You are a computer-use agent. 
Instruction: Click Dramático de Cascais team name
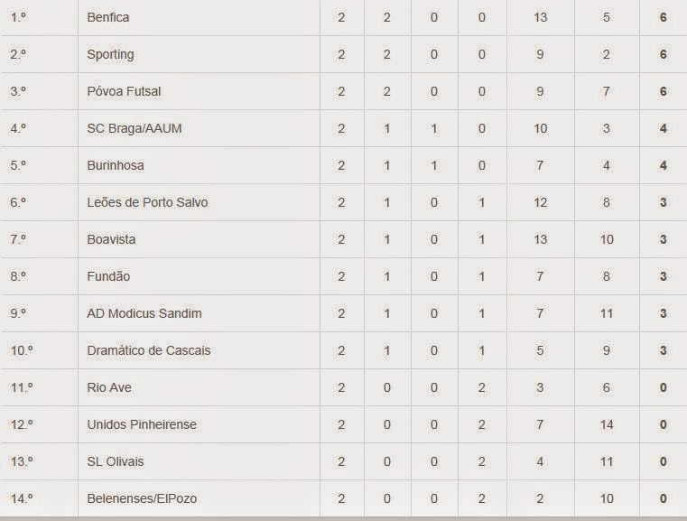coord(149,350)
